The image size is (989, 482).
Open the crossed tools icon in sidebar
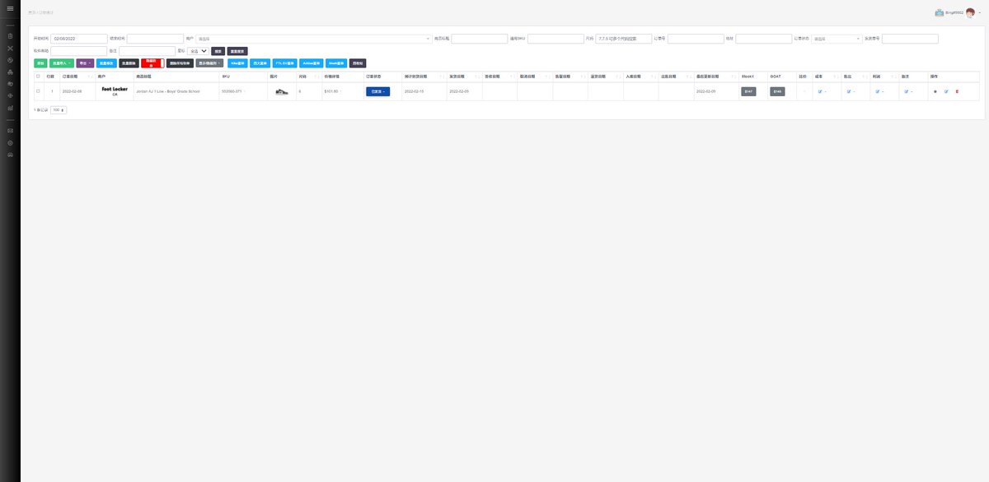(10, 49)
